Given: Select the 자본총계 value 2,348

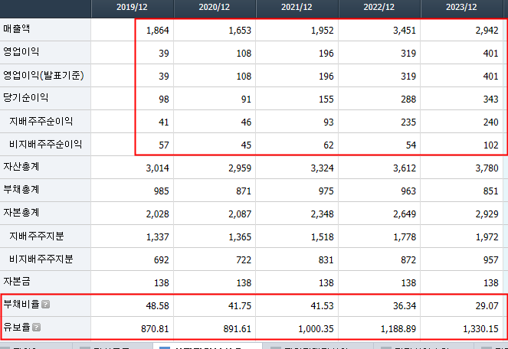Looking at the screenshot, I should tap(322, 214).
